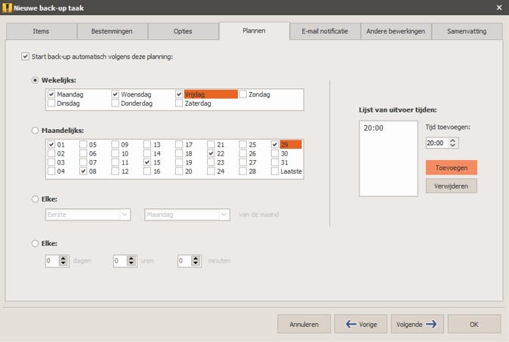This screenshot has height=342, width=509.
Task: Open the Samenvatting tab
Action: pos(467,31)
